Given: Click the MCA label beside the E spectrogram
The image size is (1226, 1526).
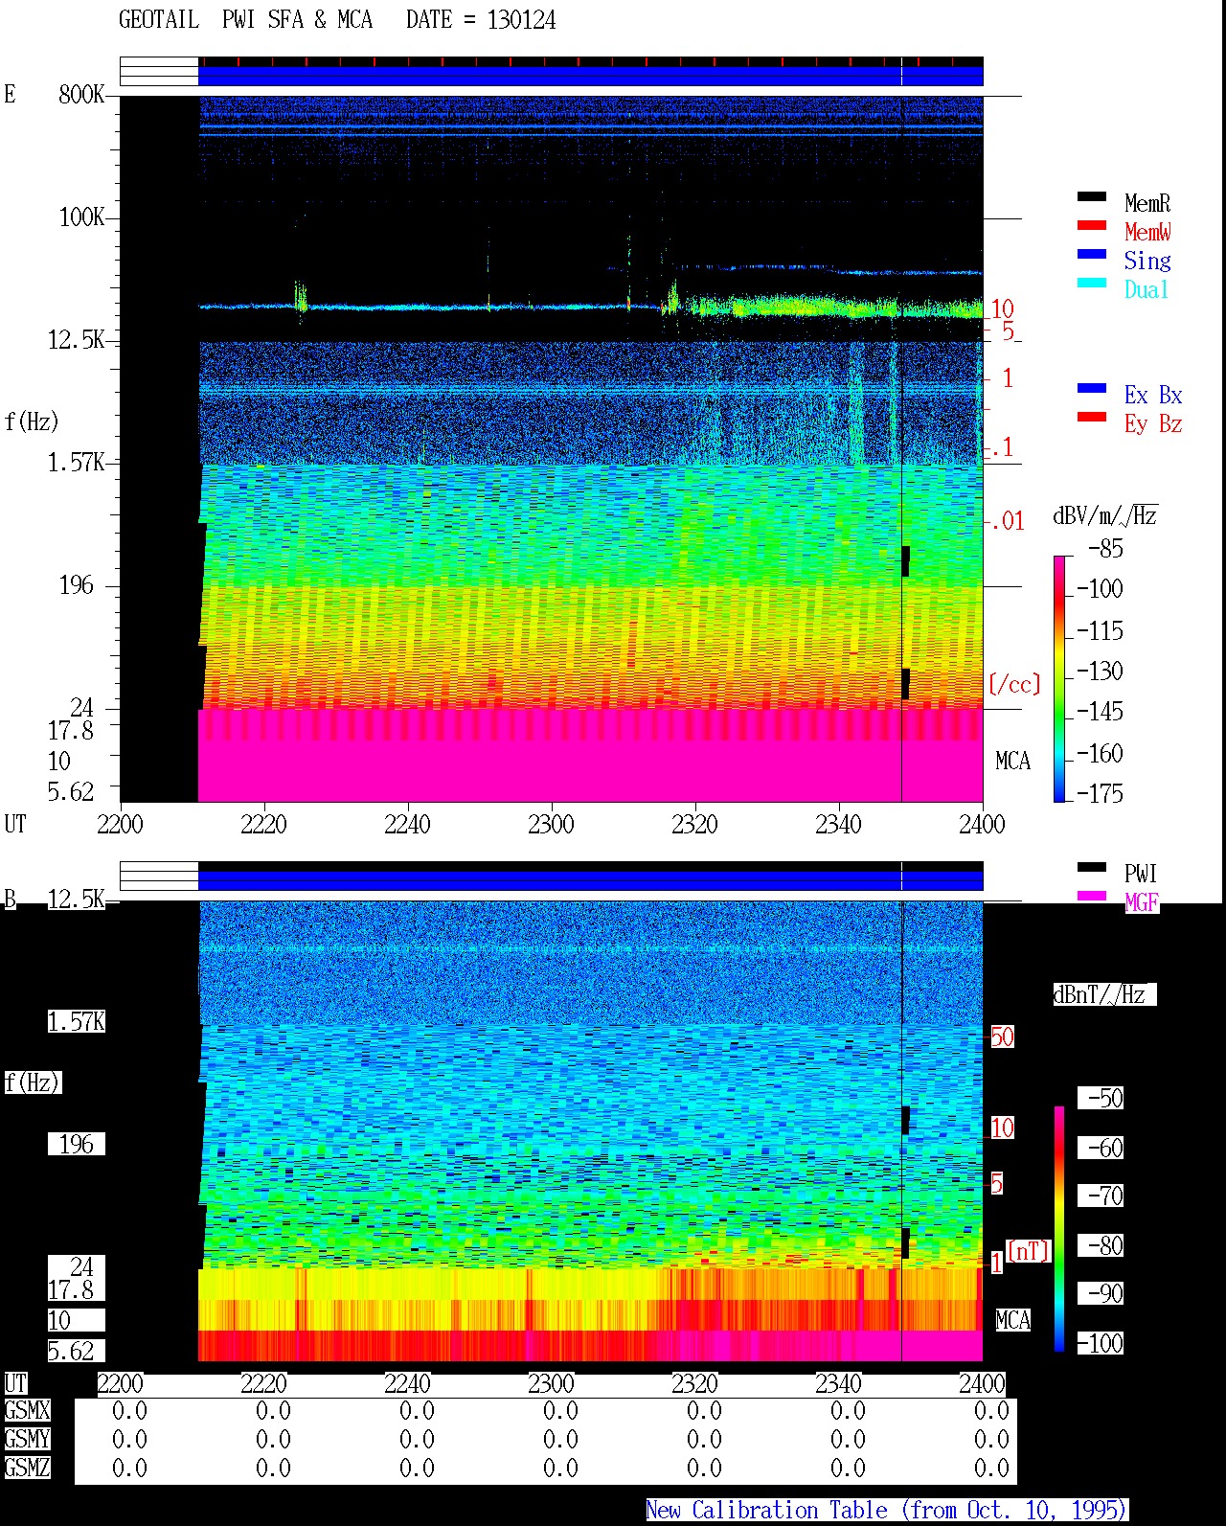Looking at the screenshot, I should coord(1012,762).
